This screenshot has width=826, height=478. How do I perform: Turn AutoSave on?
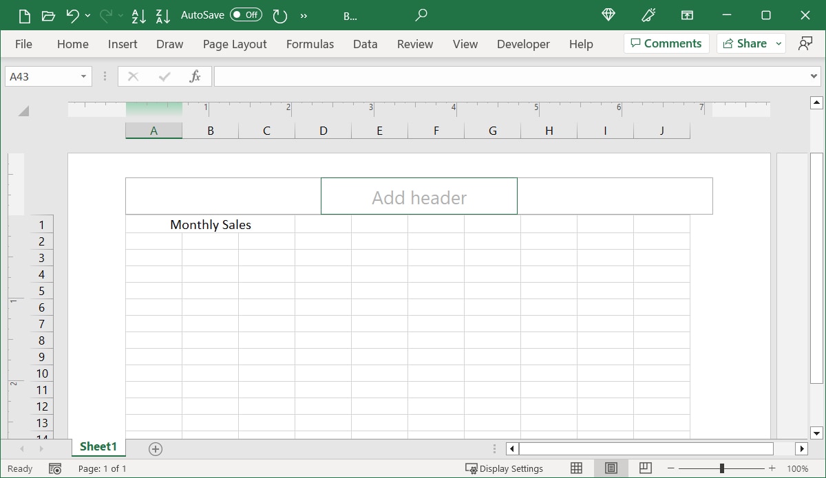pyautogui.click(x=246, y=14)
